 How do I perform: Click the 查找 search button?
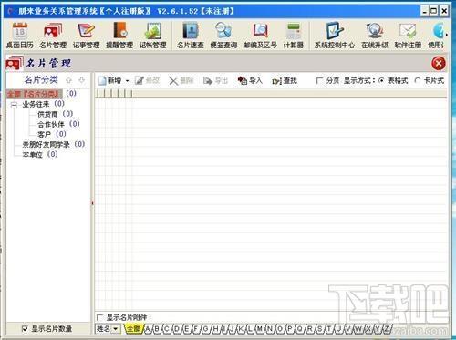[x=285, y=80]
